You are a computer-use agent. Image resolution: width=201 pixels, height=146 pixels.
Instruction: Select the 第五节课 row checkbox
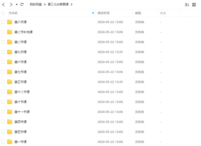(3, 132)
